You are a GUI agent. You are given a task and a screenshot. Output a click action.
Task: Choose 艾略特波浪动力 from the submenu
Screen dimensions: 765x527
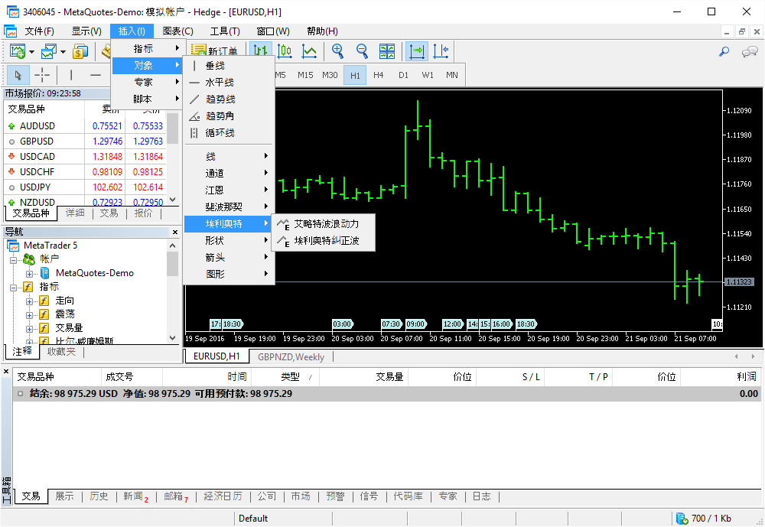(326, 224)
